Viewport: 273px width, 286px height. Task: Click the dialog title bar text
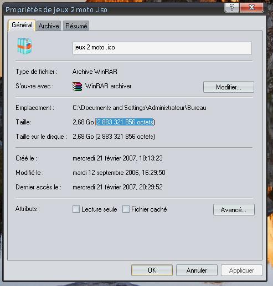pyautogui.click(x=56, y=10)
